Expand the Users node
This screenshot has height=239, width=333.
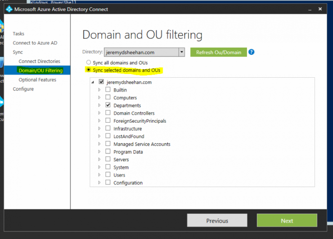(x=99, y=175)
